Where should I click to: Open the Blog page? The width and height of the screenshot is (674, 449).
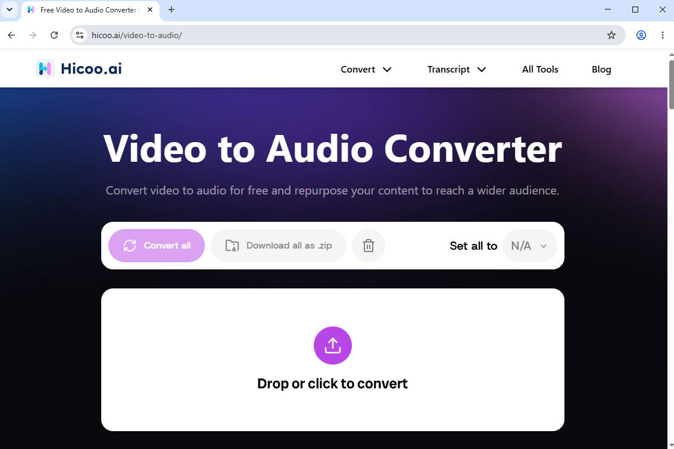[601, 69]
